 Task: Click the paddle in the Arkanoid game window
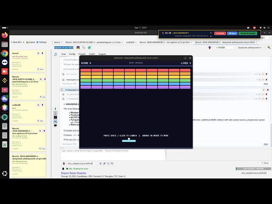pos(129,141)
